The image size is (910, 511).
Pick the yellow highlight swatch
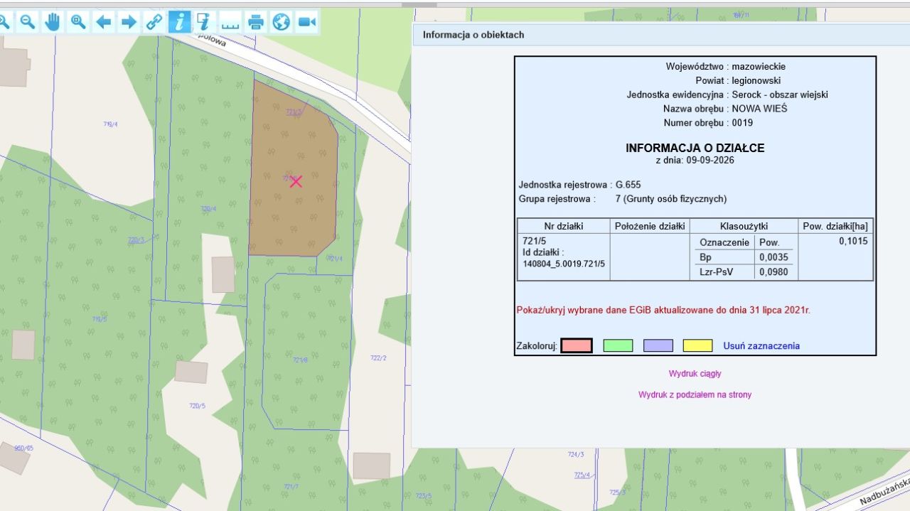point(697,346)
